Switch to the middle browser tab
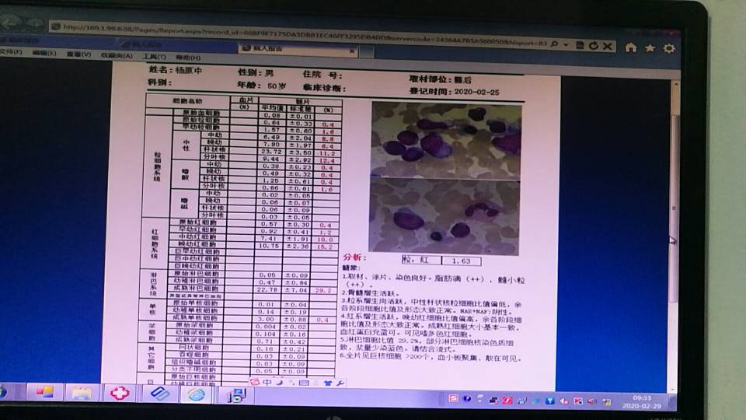 [x=177, y=44]
